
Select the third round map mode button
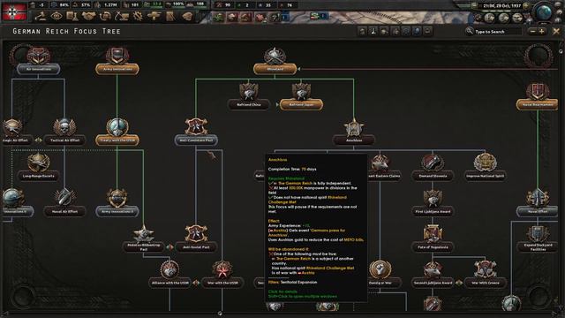pyautogui.click(x=517, y=18)
